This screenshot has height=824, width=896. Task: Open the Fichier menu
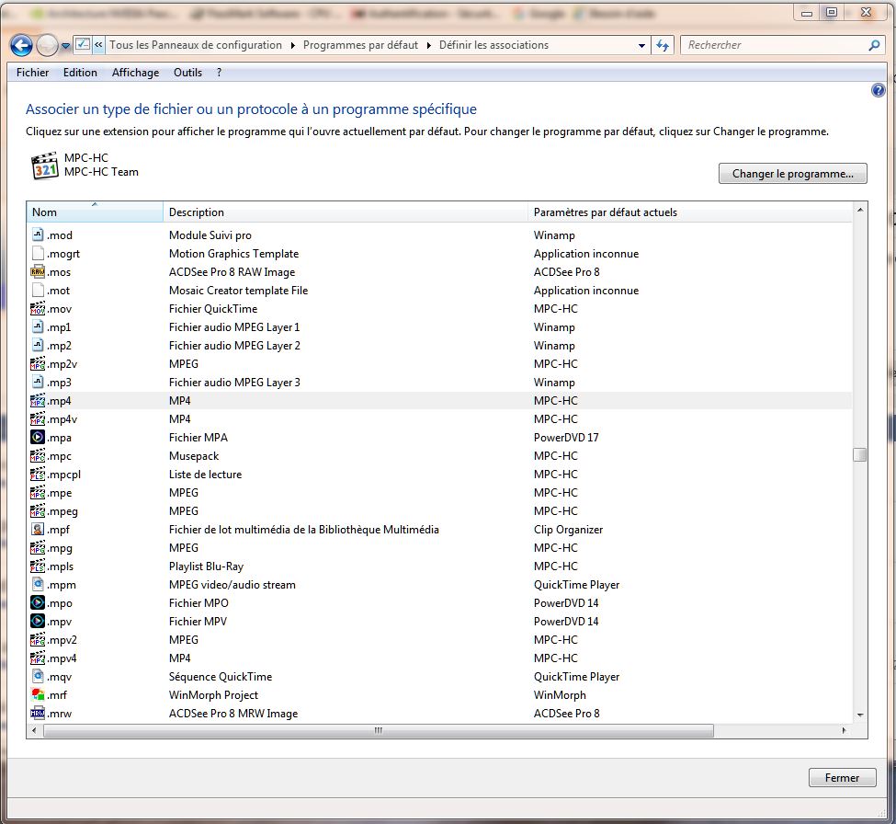[x=33, y=73]
